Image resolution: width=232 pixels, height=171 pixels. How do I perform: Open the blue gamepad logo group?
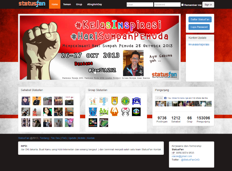(x=136, y=101)
